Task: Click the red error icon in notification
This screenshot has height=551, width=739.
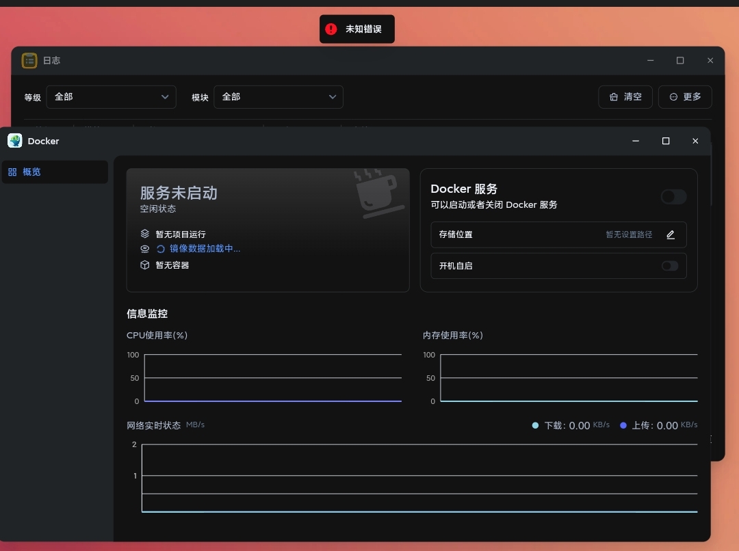Action: pos(331,29)
